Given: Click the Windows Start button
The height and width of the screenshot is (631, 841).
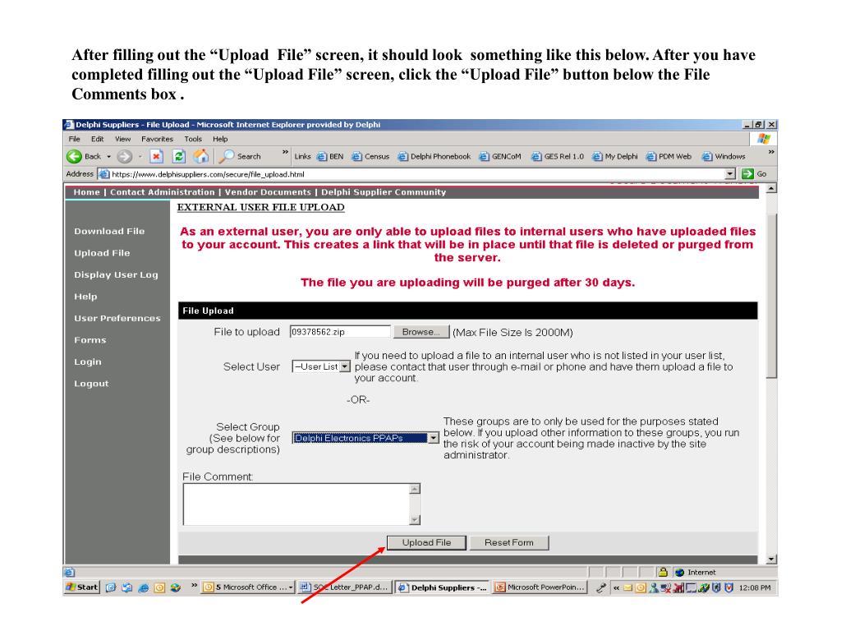Looking at the screenshot, I should pos(81,587).
